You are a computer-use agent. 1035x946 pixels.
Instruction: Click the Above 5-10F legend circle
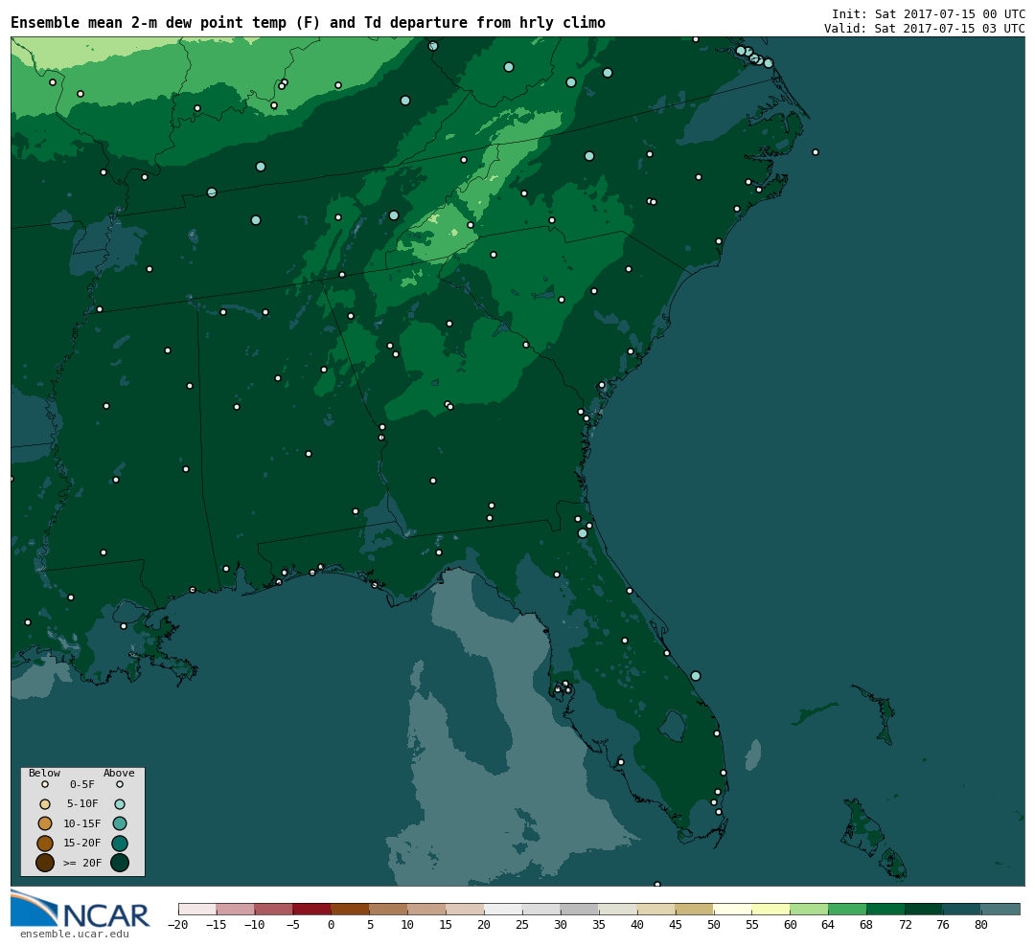[x=120, y=804]
